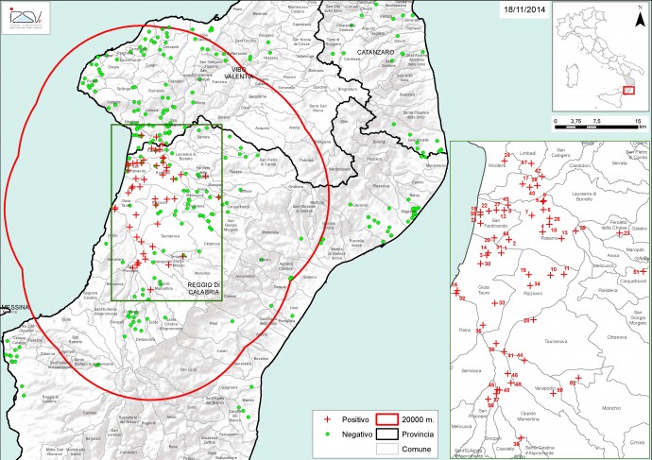Click the IZSV logo in the corner
This screenshot has width=652, height=460.
pyautogui.click(x=26, y=16)
